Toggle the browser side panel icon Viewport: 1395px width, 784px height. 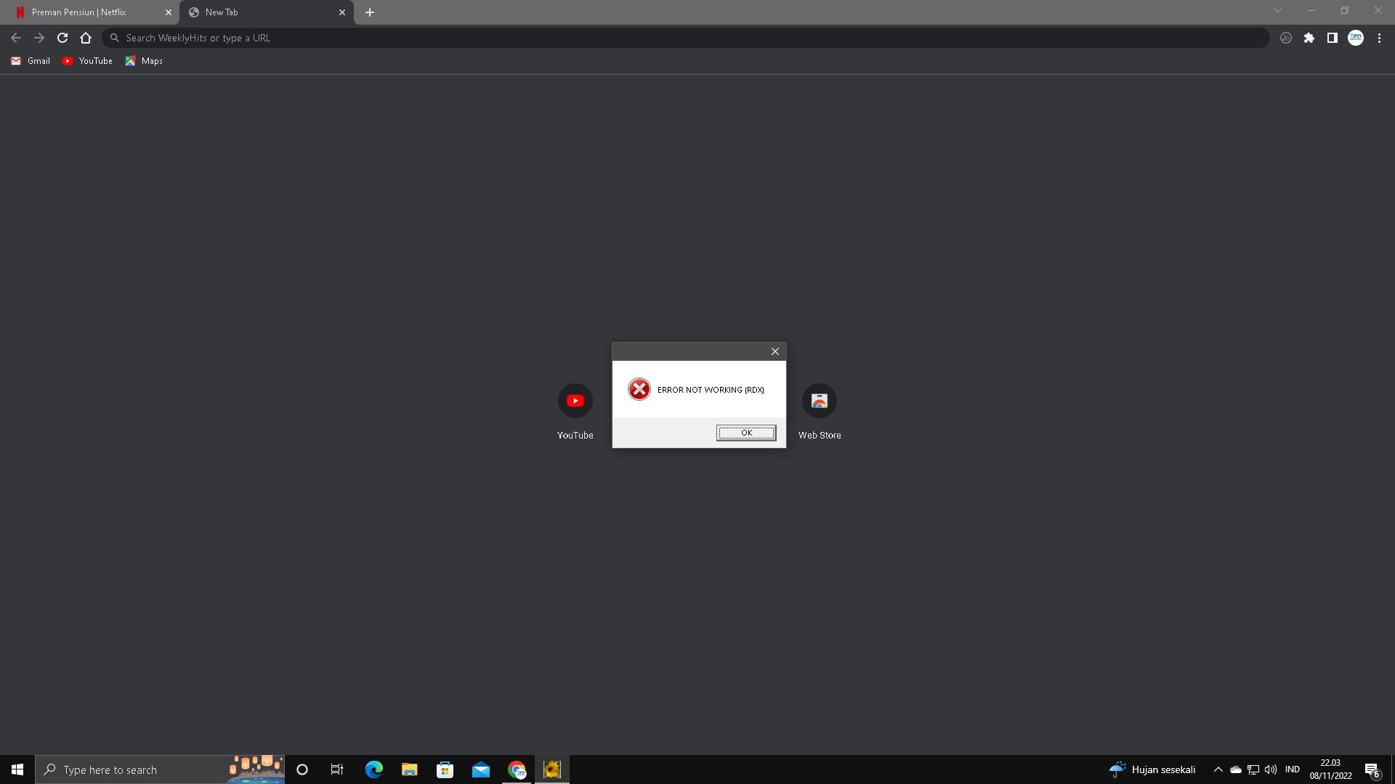(x=1332, y=38)
